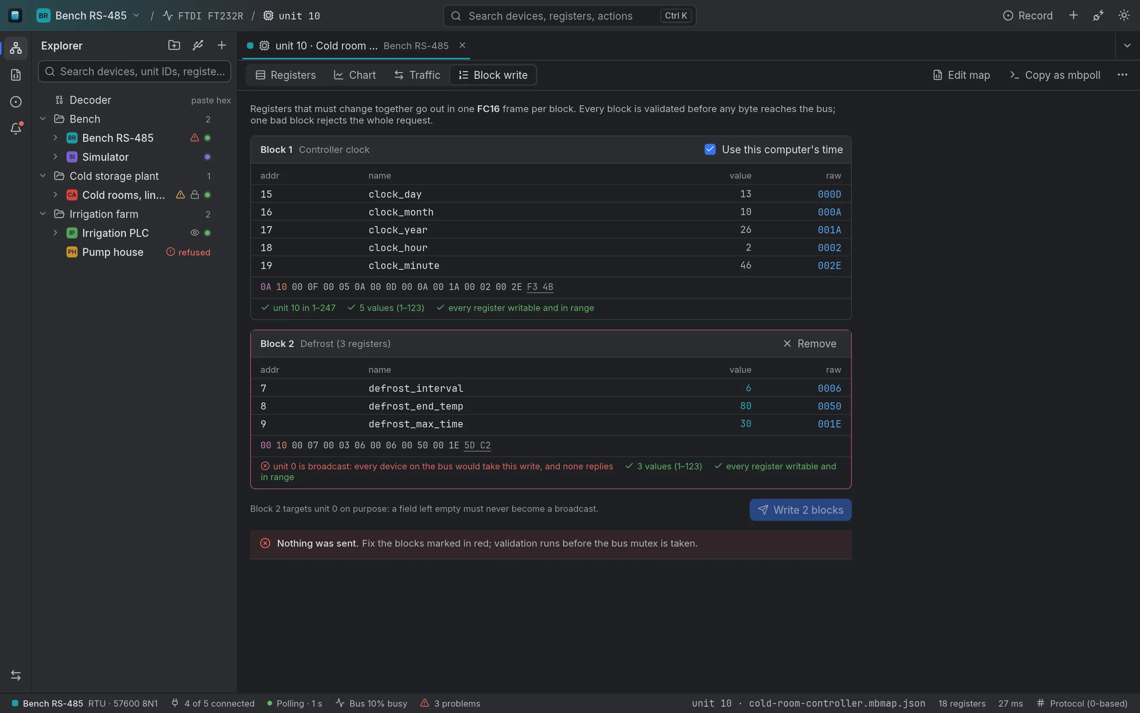
Task: Expand the Bench RS-485 tree node
Action: pos(55,138)
